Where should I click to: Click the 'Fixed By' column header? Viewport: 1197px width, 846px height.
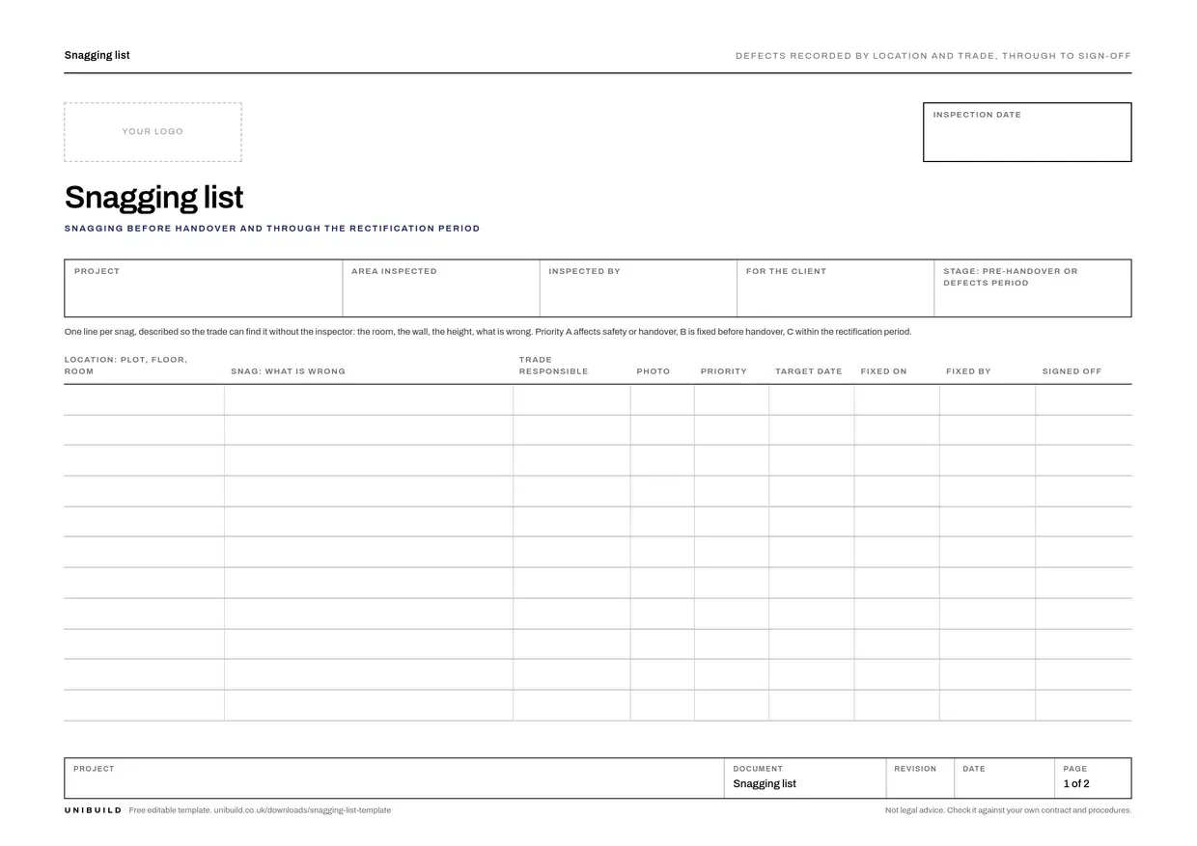click(x=968, y=371)
